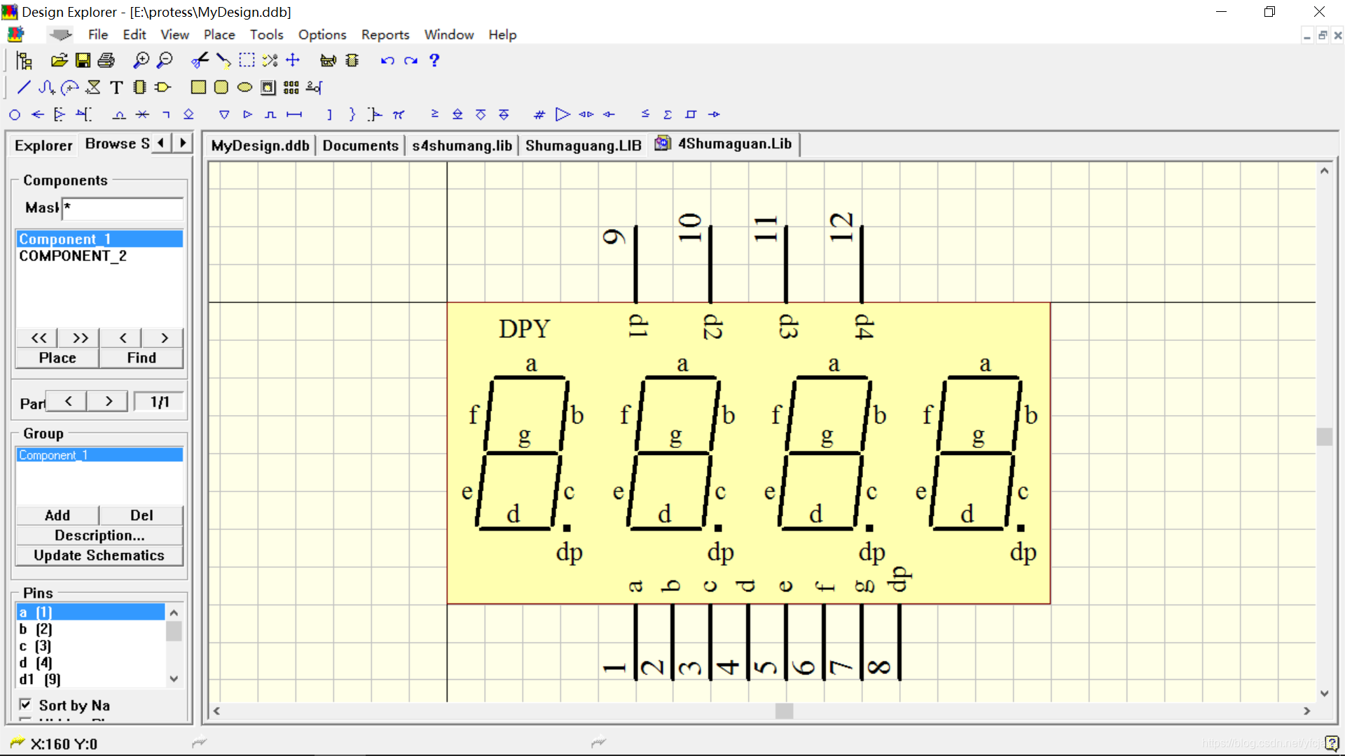
Task: Select the Place Ellipse tool
Action: [x=244, y=87]
